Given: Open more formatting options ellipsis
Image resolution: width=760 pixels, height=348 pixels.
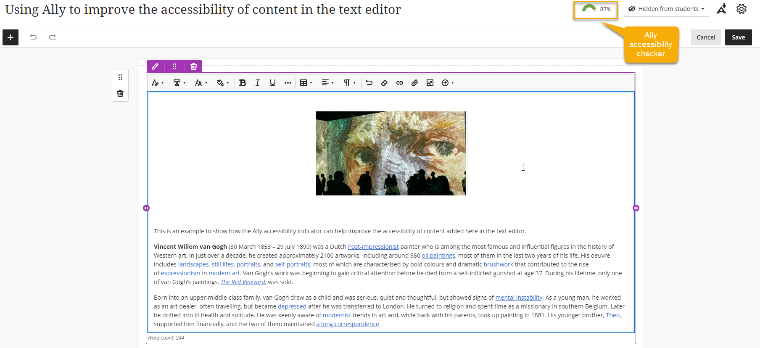Looking at the screenshot, I should [288, 83].
